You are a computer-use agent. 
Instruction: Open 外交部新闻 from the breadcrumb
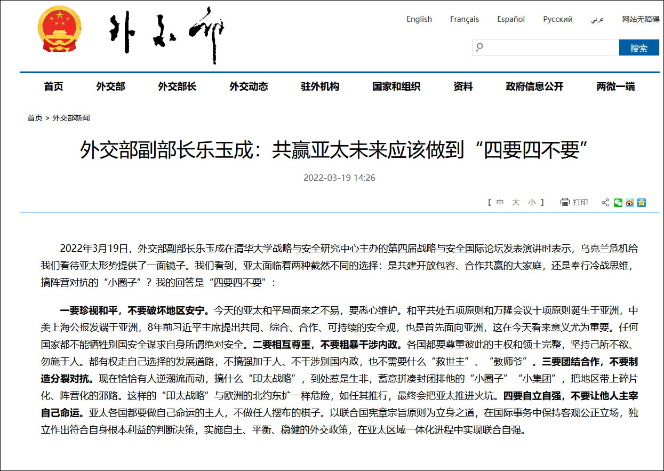click(70, 118)
